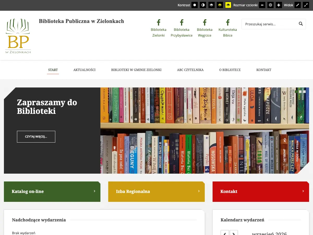This screenshot has width=313, height=235.
Task: Open the KONTAKT menu item
Action: click(x=264, y=70)
